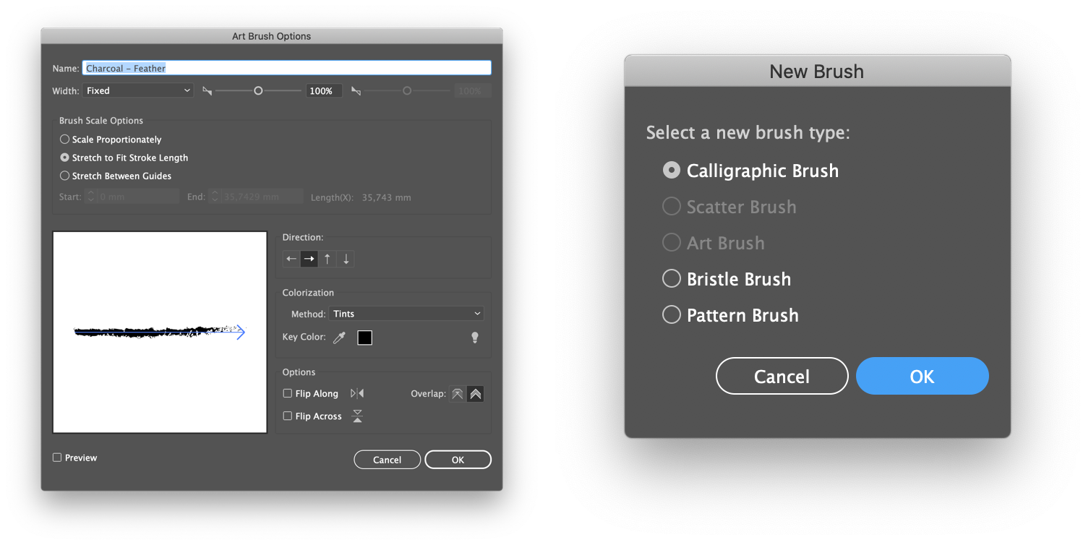Image resolution: width=1091 pixels, height=545 pixels.
Task: Enable the Flip Along checkbox
Action: (x=288, y=393)
